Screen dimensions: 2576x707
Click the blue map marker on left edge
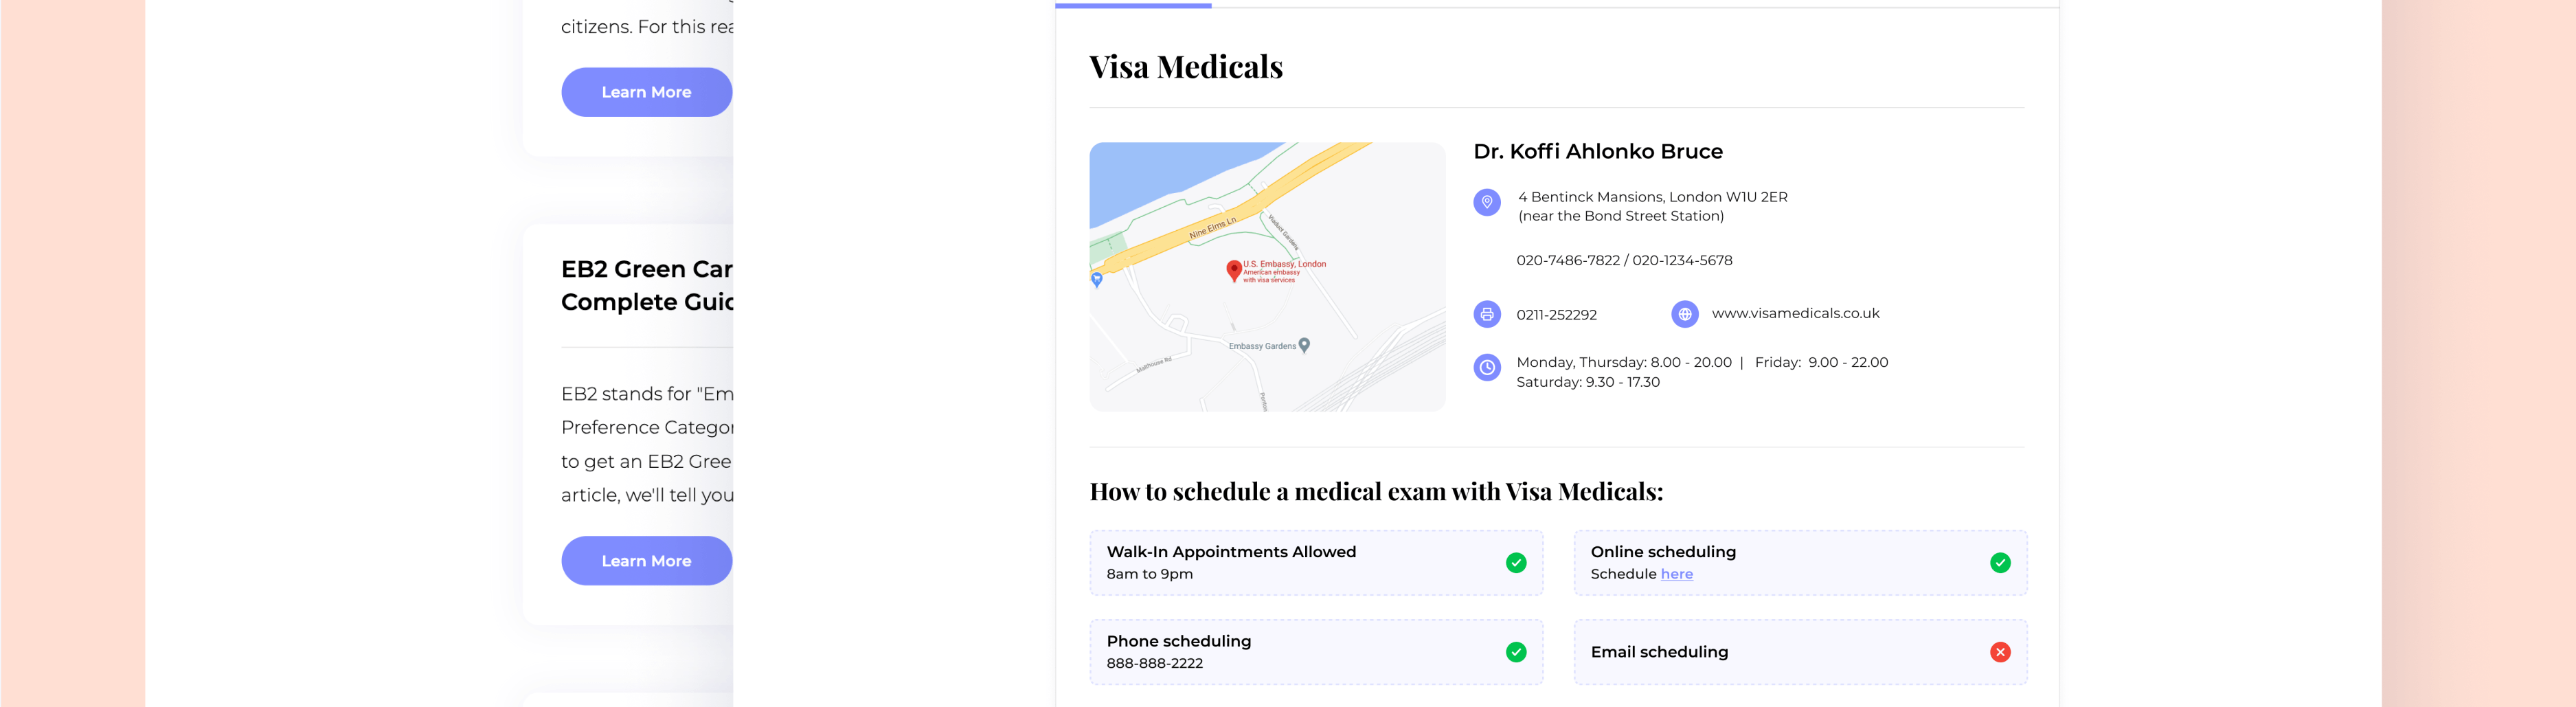(x=1097, y=279)
